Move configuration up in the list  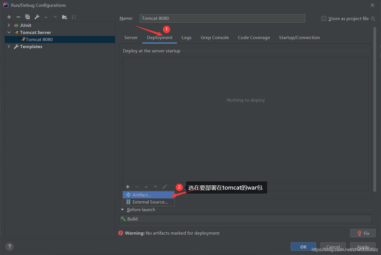46,17
